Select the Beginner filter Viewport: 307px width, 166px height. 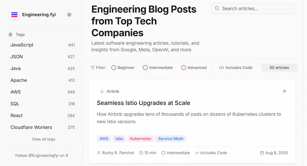pyautogui.click(x=123, y=68)
